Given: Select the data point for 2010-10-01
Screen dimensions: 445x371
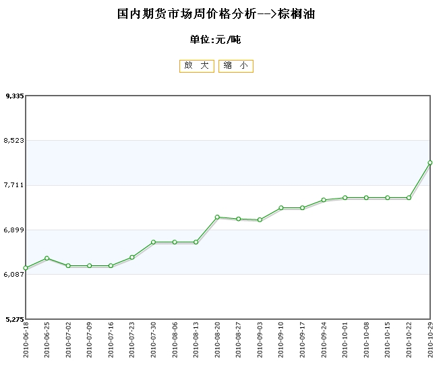Looking at the screenshot, I should coord(345,197).
